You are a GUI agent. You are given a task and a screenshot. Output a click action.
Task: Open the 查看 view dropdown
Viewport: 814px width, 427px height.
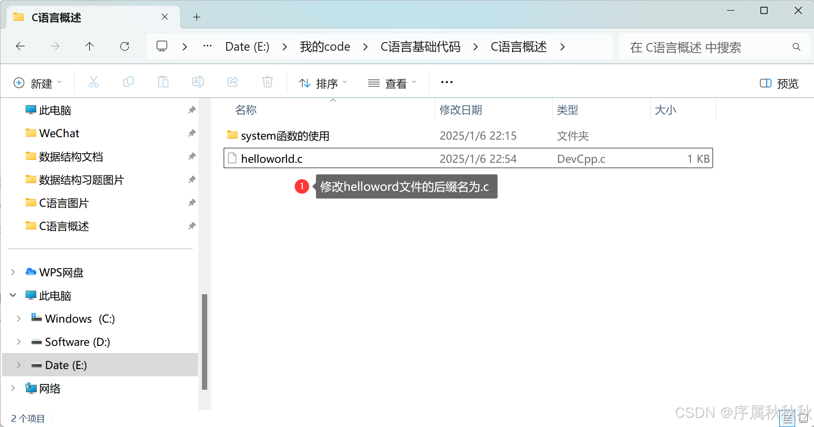(x=392, y=84)
